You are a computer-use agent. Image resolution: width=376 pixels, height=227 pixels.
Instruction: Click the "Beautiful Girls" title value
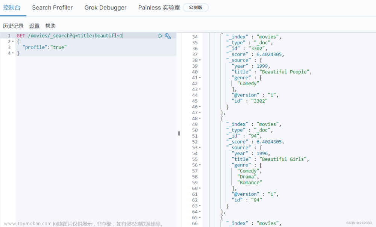(x=283, y=159)
